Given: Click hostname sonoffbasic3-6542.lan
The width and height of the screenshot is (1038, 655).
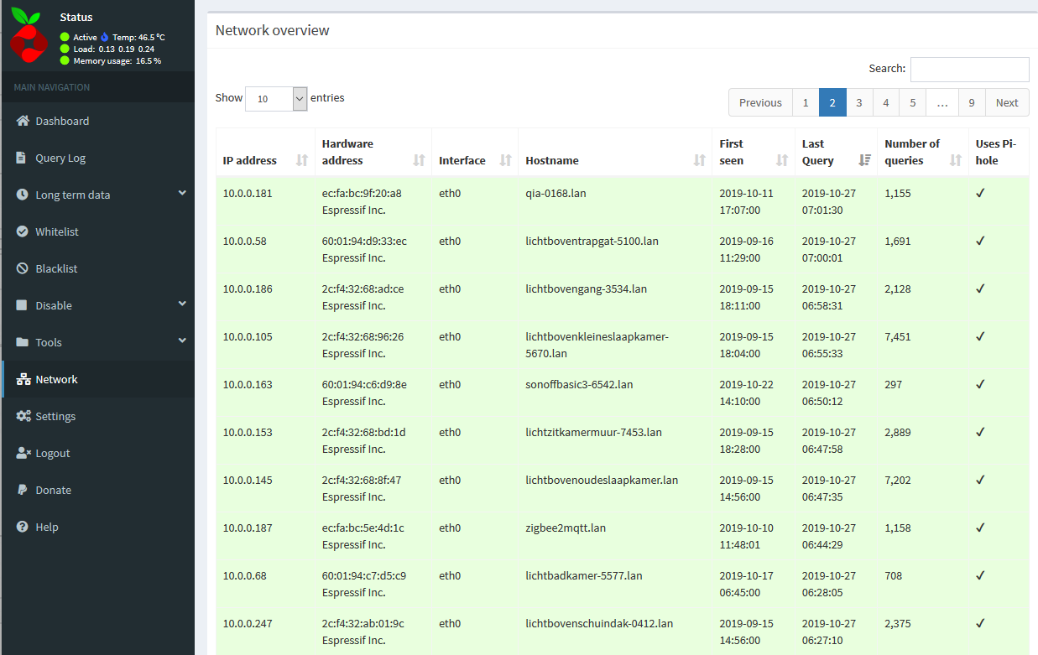Looking at the screenshot, I should pos(579,384).
